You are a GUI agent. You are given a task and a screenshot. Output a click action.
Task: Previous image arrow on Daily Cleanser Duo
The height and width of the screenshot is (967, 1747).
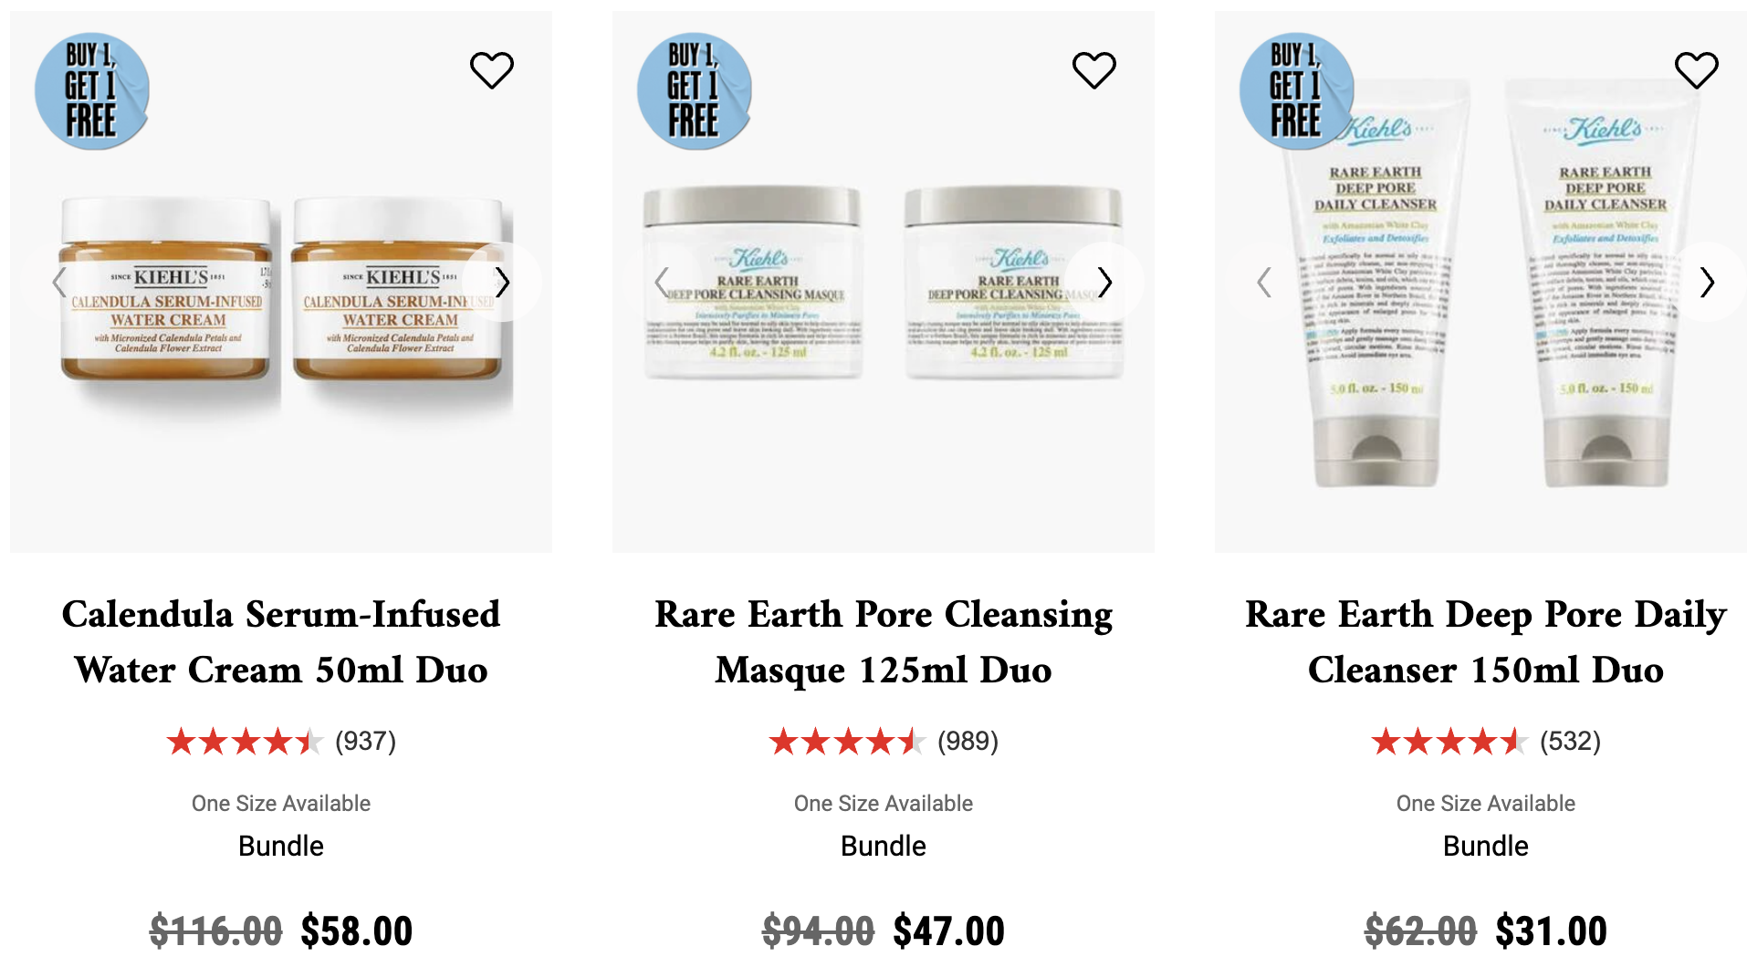click(1264, 282)
